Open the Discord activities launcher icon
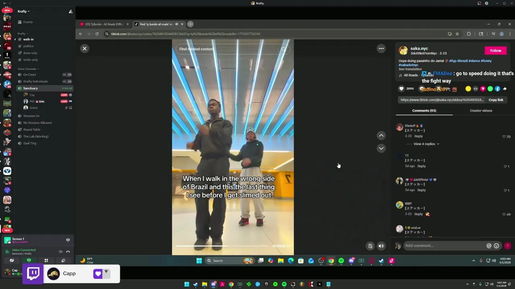This screenshot has height=289, width=515. (x=46, y=261)
